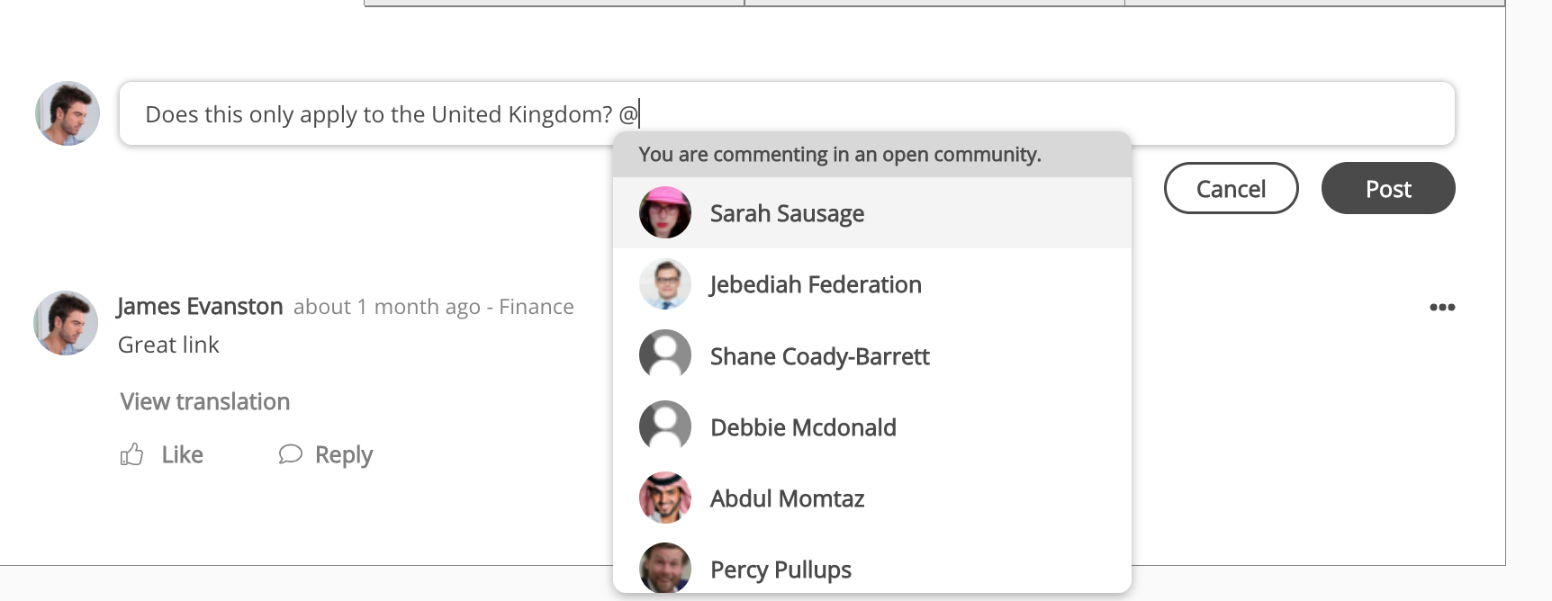Cancel the comment draft
The width and height of the screenshot is (1552, 601).
click(1231, 189)
